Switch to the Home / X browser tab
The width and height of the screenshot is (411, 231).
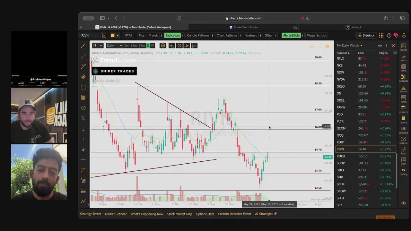pos(354,27)
